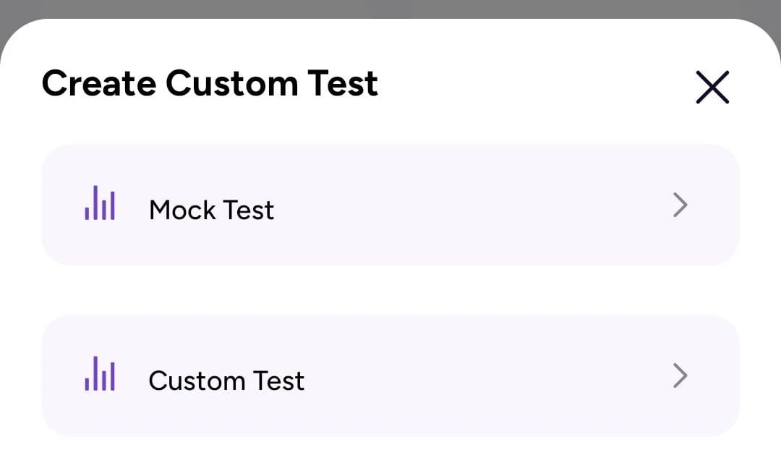Select the purple statistics icon on the Mock Test card
Screen dimensions: 781x471
point(100,205)
